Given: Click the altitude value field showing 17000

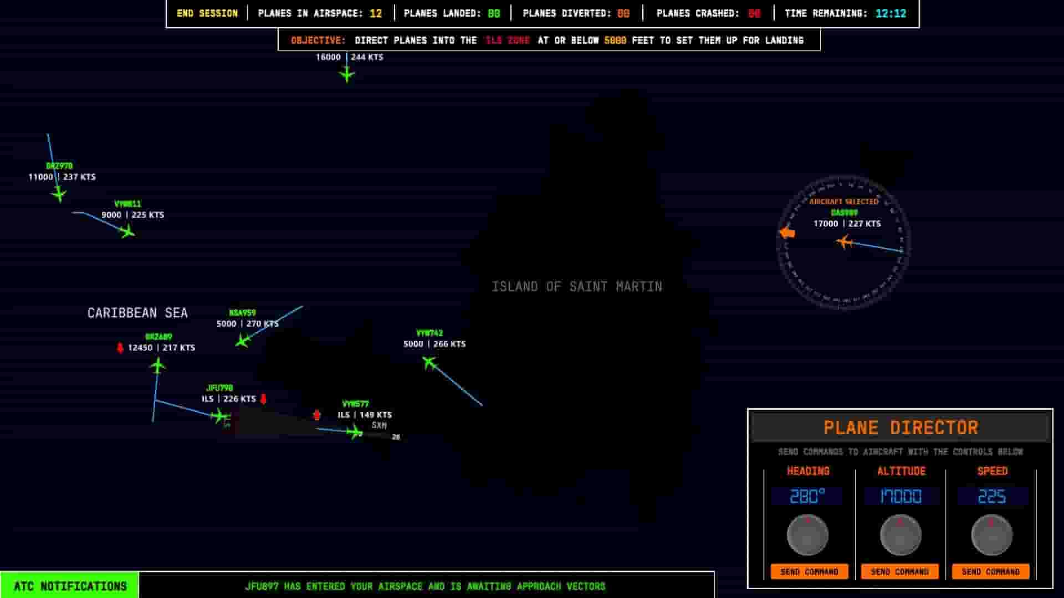Looking at the screenshot, I should (900, 497).
